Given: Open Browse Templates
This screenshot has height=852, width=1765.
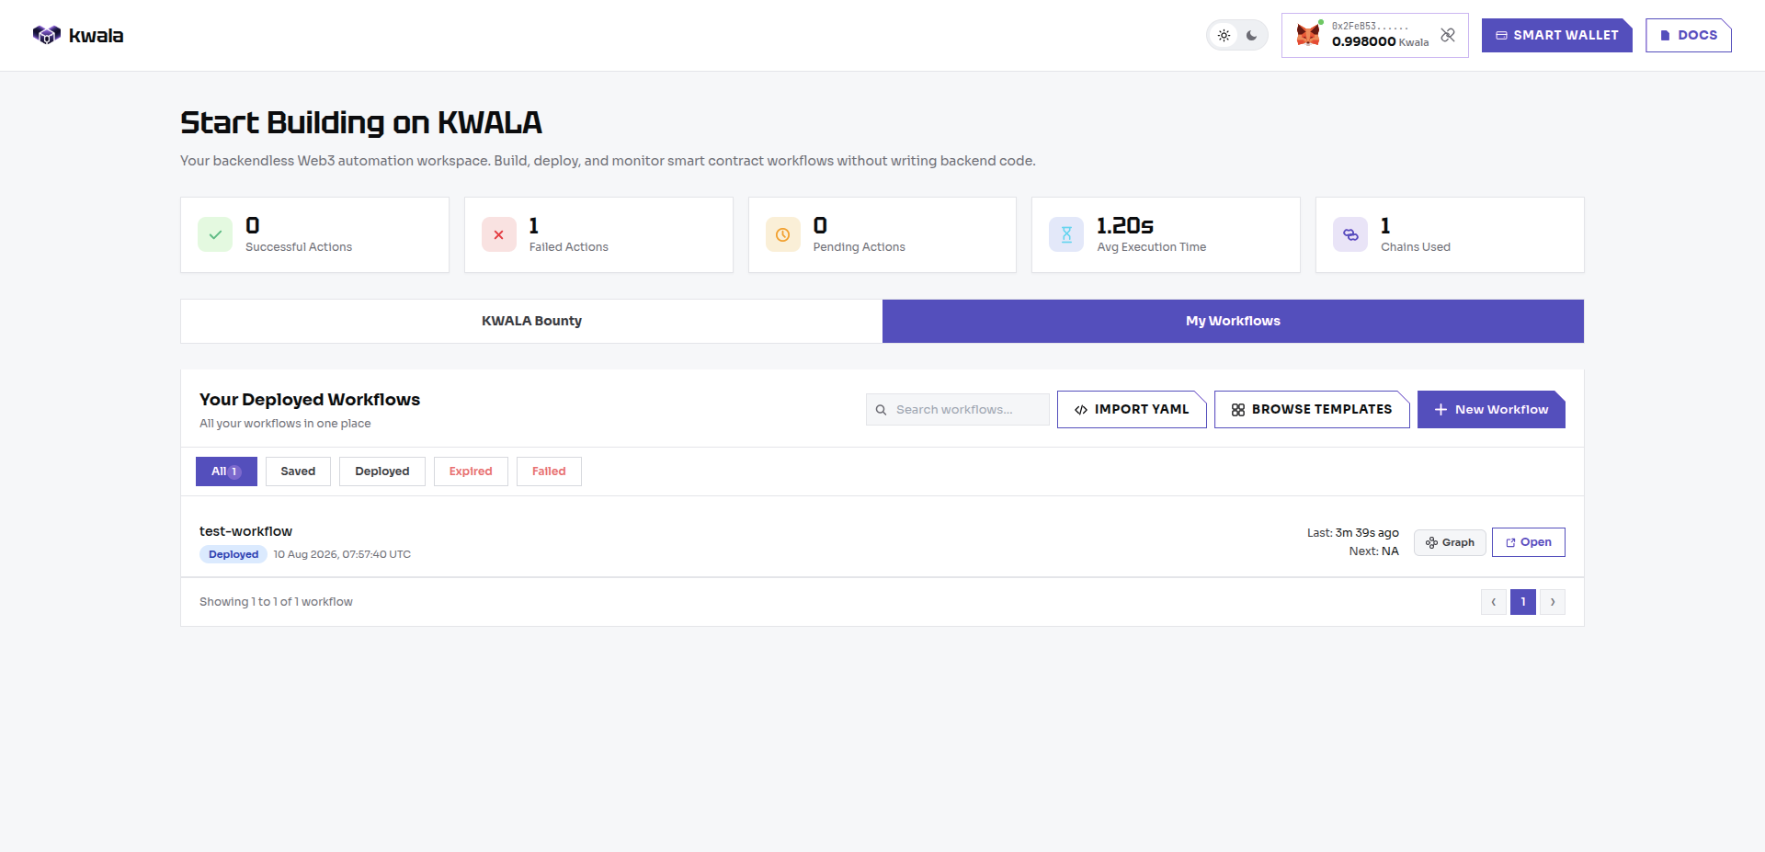Looking at the screenshot, I should coord(1312,409).
